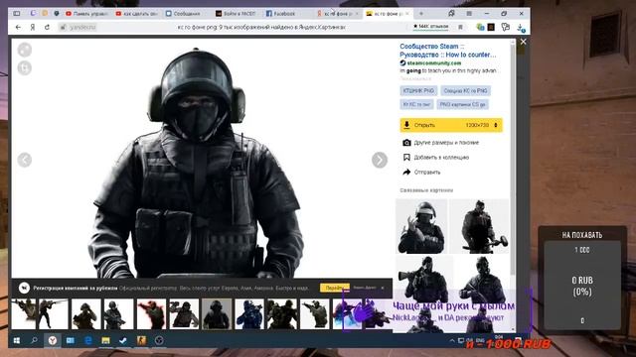Click Добавить в коллекцию
Viewport: 636px width, 357px height.
(441, 157)
